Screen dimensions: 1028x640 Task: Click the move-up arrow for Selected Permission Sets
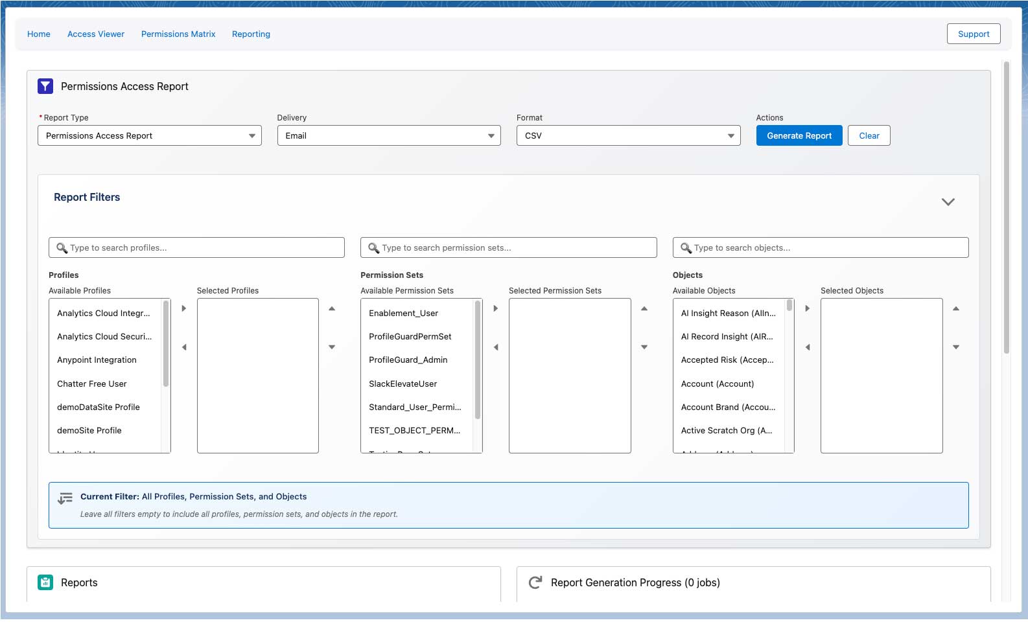coord(644,308)
